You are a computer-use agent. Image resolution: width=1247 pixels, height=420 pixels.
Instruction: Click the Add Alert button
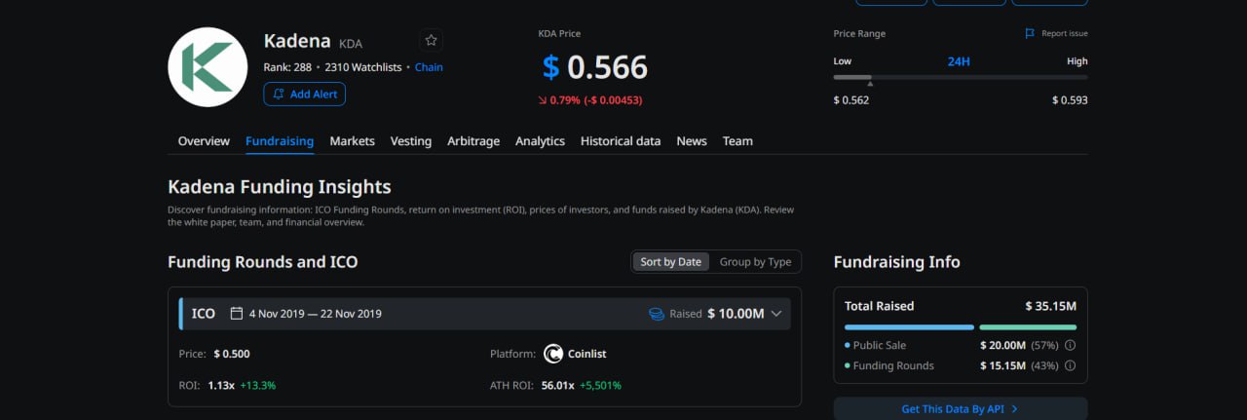[x=304, y=94]
